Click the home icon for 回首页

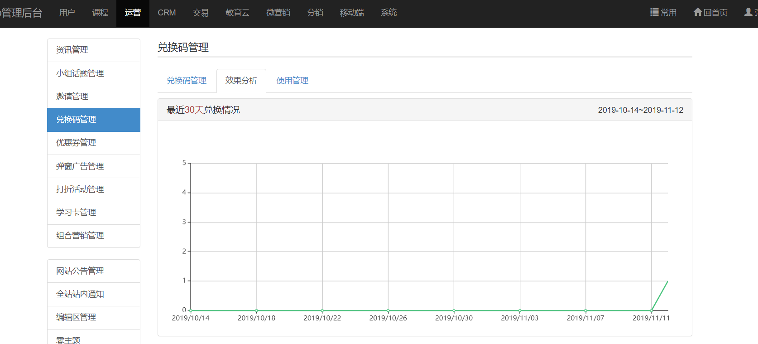click(x=698, y=12)
